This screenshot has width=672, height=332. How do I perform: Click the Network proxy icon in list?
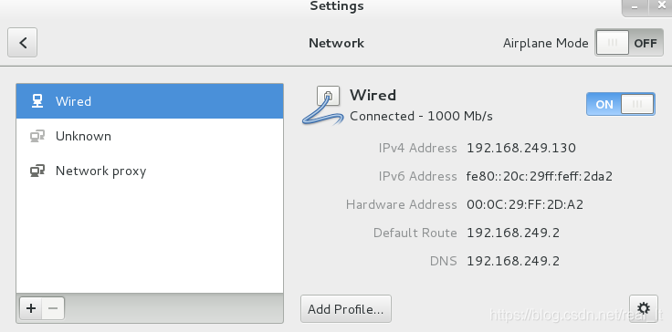[x=37, y=171]
